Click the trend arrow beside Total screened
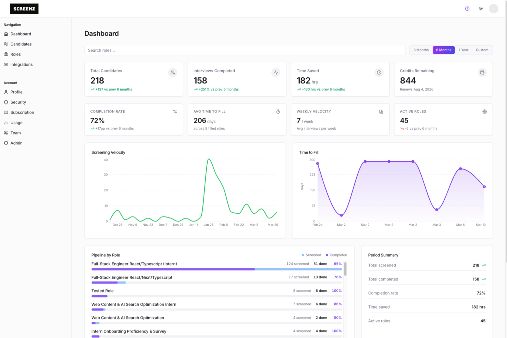Screen dimensions: 507x338 484,265
